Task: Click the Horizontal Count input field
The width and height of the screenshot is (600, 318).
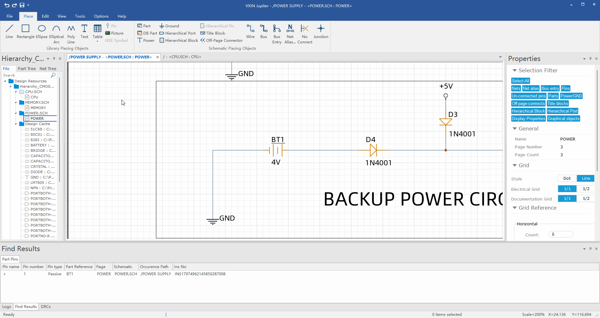Action: click(561, 234)
